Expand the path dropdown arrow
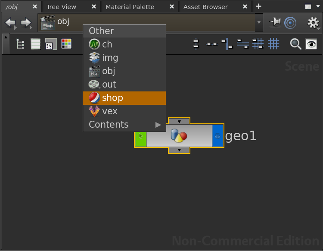 coord(259,22)
